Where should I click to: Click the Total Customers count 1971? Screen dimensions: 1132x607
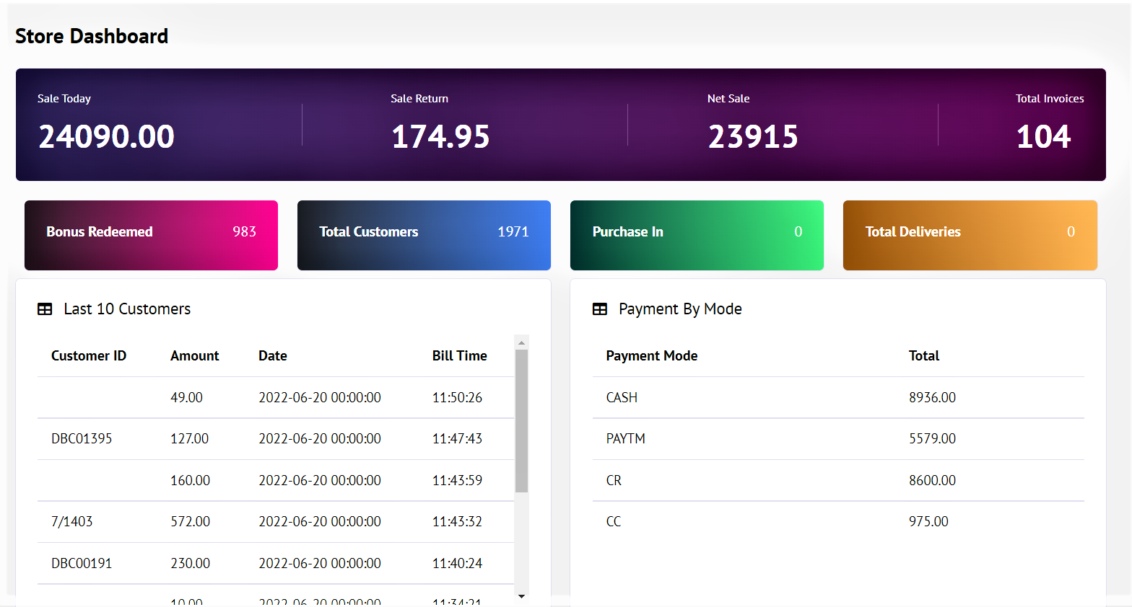513,231
